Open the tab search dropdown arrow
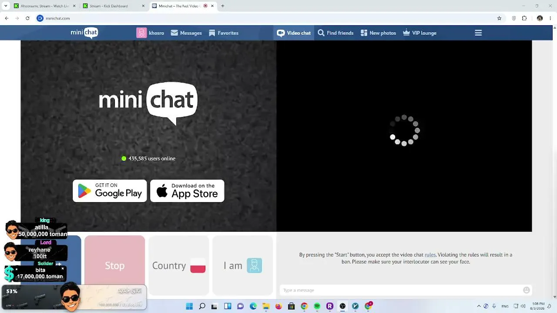Screen dimensions: 557x313 click(5, 6)
